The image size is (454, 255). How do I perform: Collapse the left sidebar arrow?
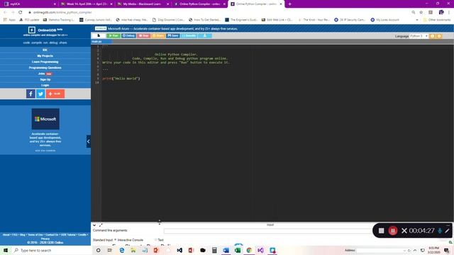tap(88, 142)
